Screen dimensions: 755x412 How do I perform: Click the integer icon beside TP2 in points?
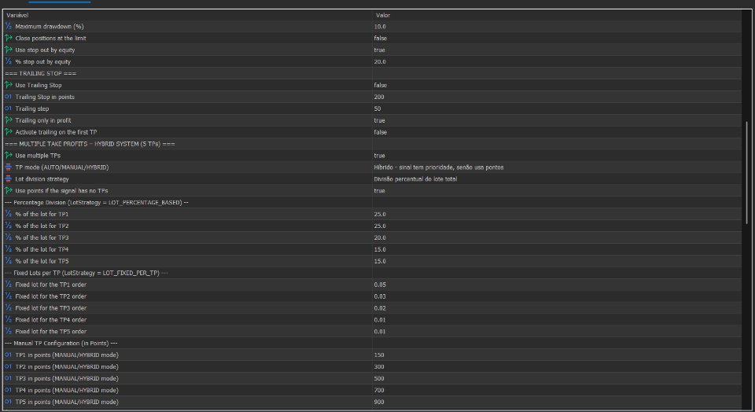8,366
